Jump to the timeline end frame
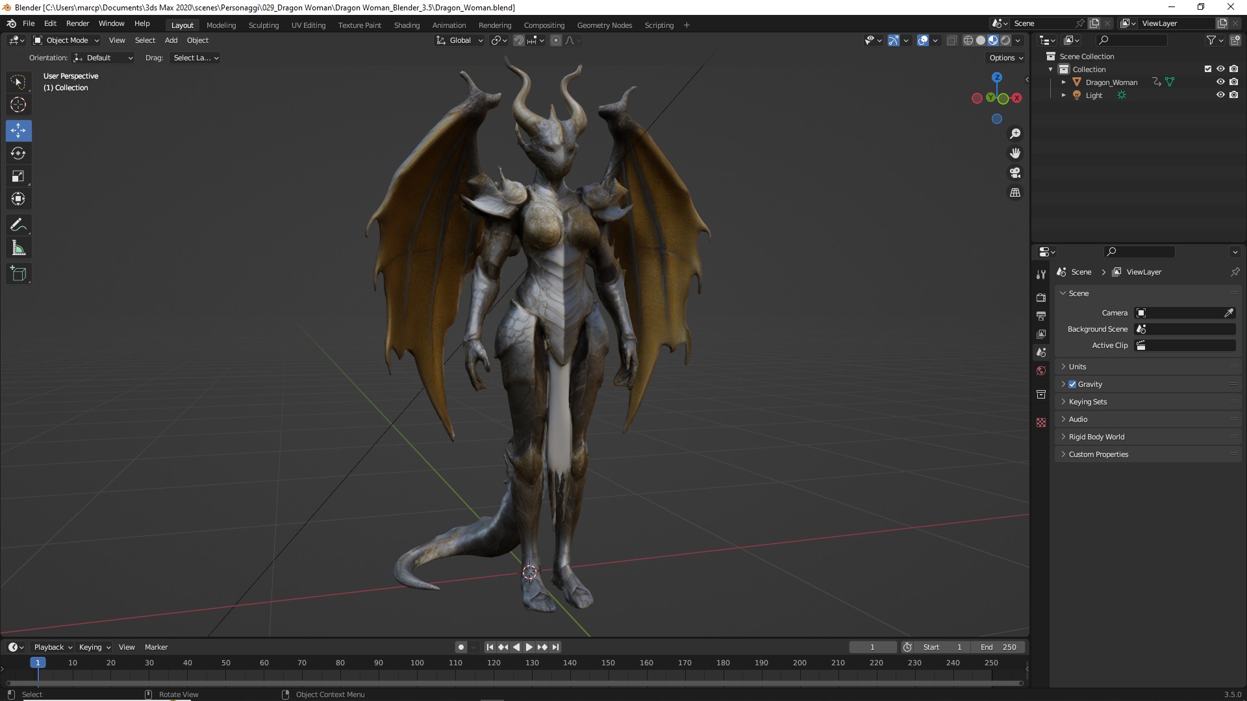1247x701 pixels. (556, 647)
